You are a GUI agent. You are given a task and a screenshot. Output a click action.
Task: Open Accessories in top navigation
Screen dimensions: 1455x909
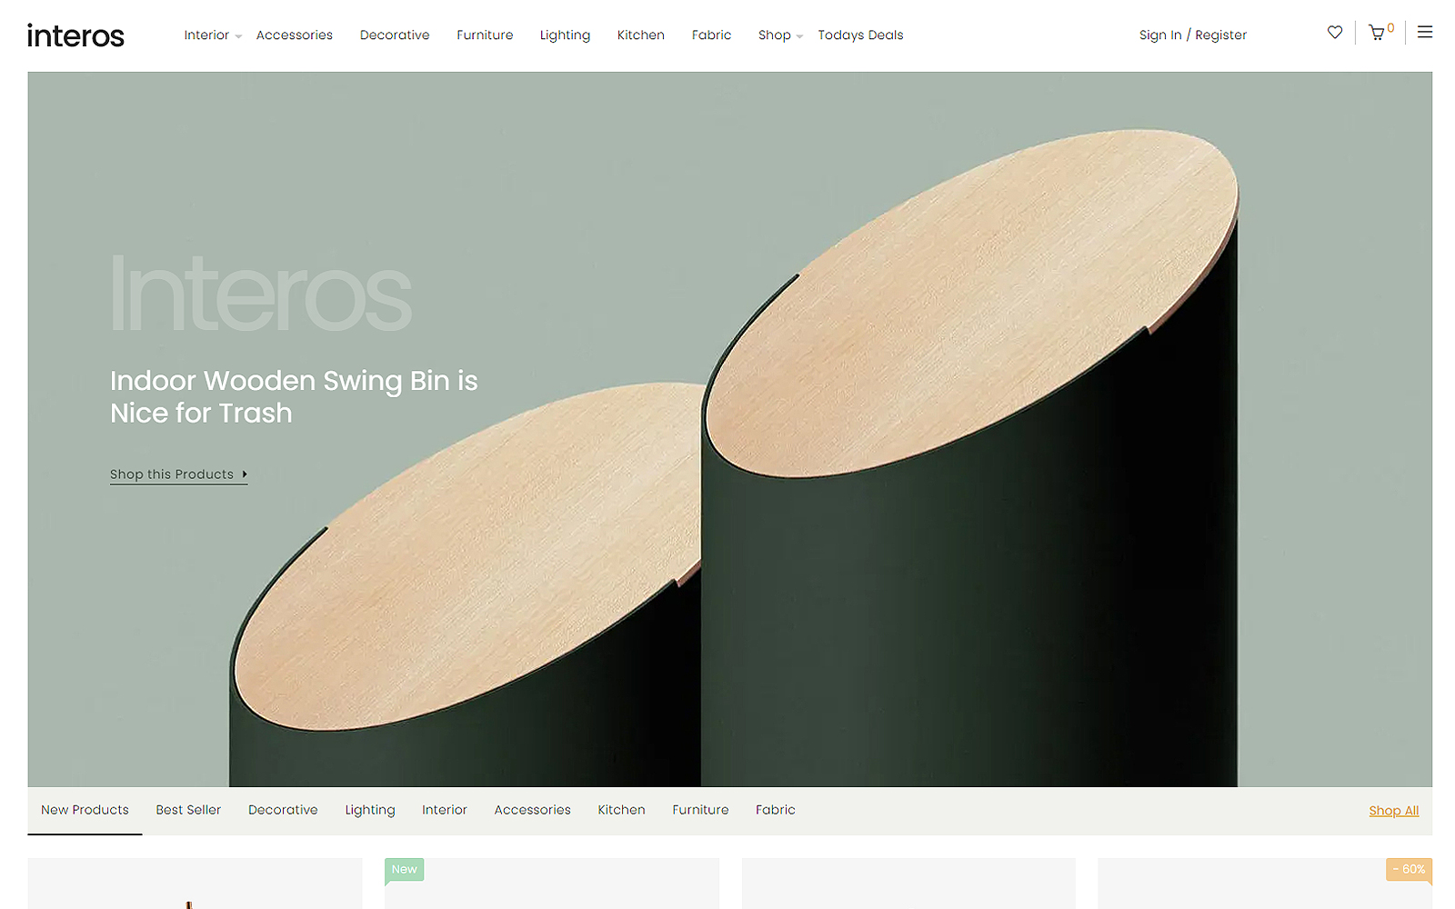(295, 35)
